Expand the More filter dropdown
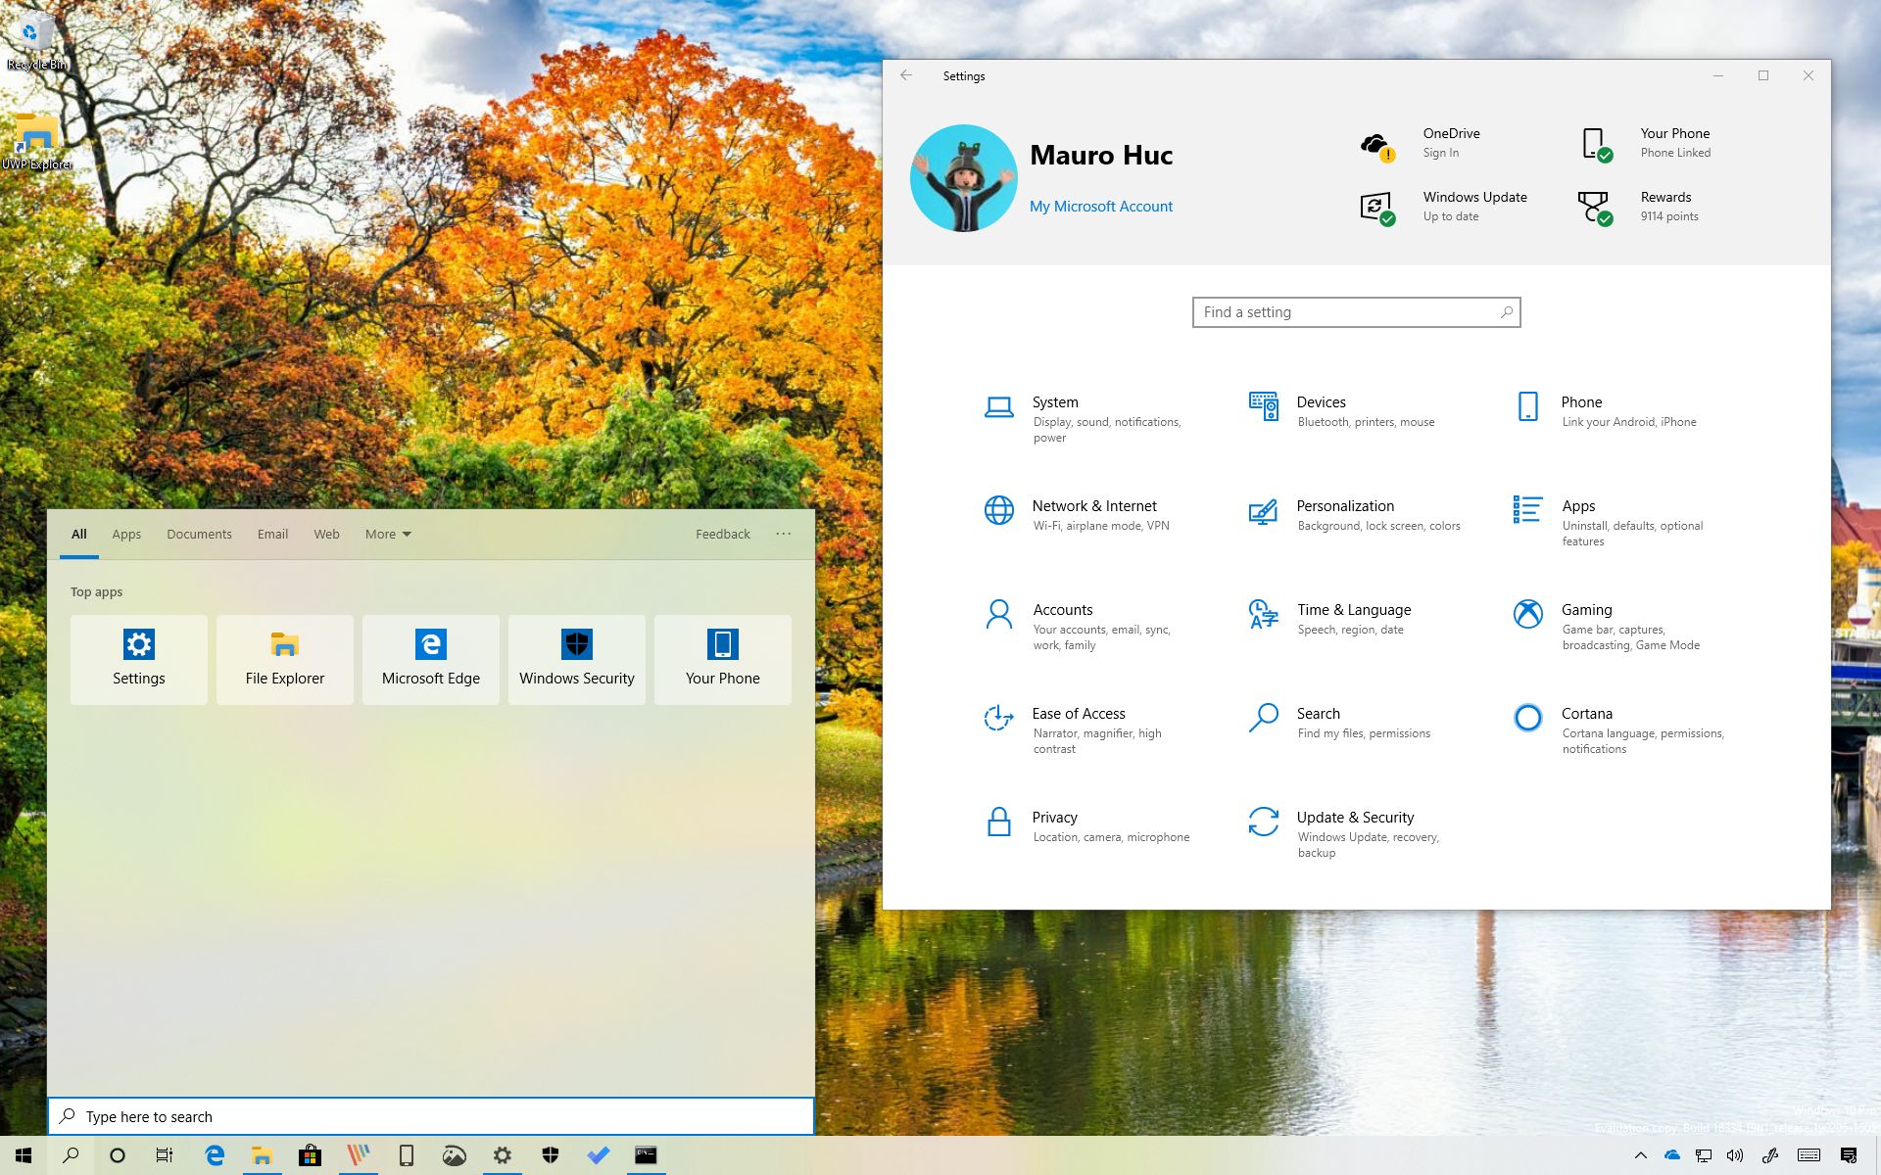This screenshot has height=1175, width=1881. click(x=388, y=534)
